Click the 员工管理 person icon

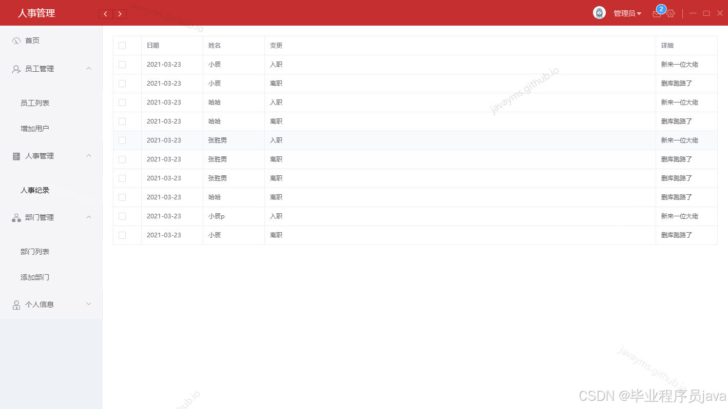(x=16, y=69)
